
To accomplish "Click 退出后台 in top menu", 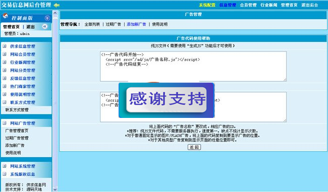I will pyautogui.click(x=310, y=5).
